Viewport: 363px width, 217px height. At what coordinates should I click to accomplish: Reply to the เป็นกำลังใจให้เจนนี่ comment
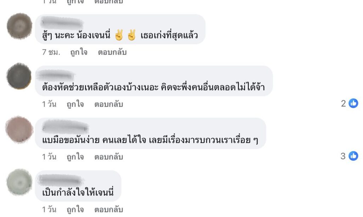coord(108,210)
